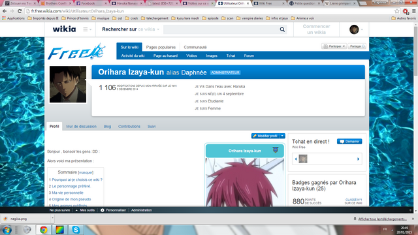Click the wiki search input field
418x235 pixels.
pos(221,29)
